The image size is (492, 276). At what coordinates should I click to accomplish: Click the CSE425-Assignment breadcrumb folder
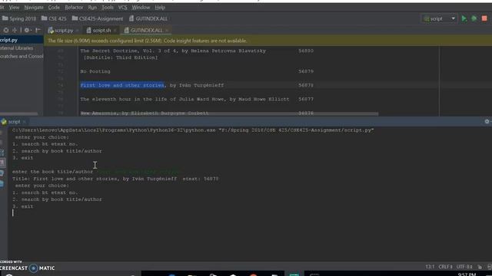point(98,18)
